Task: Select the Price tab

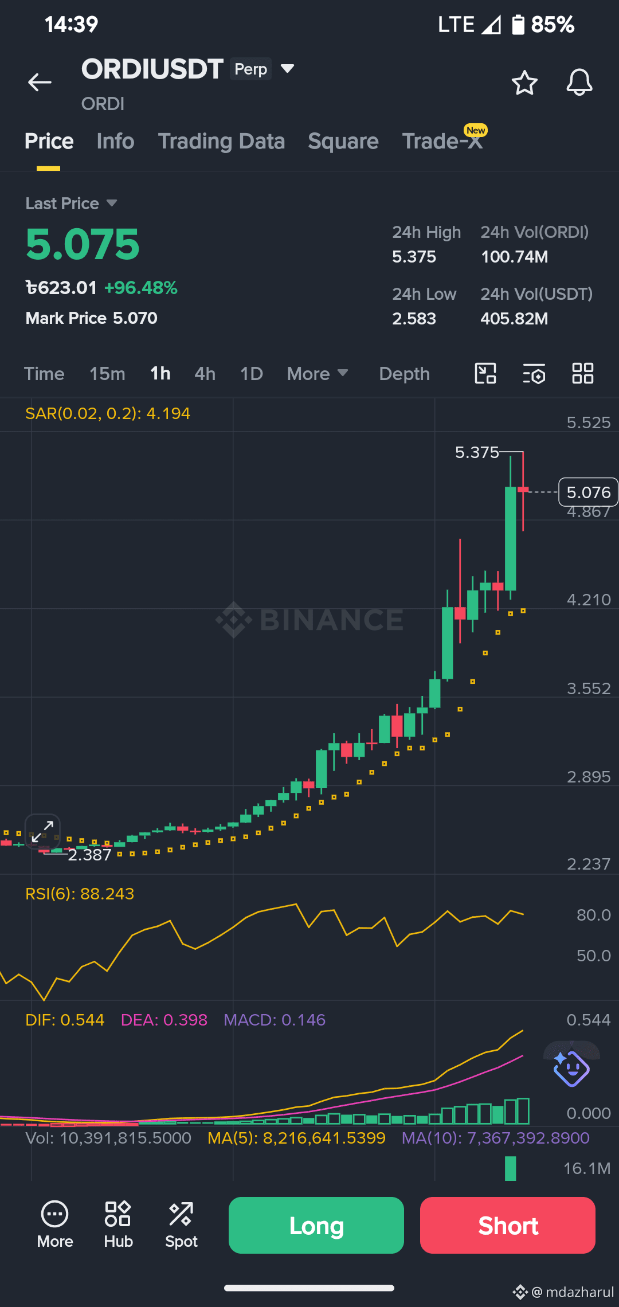Action: click(x=49, y=142)
